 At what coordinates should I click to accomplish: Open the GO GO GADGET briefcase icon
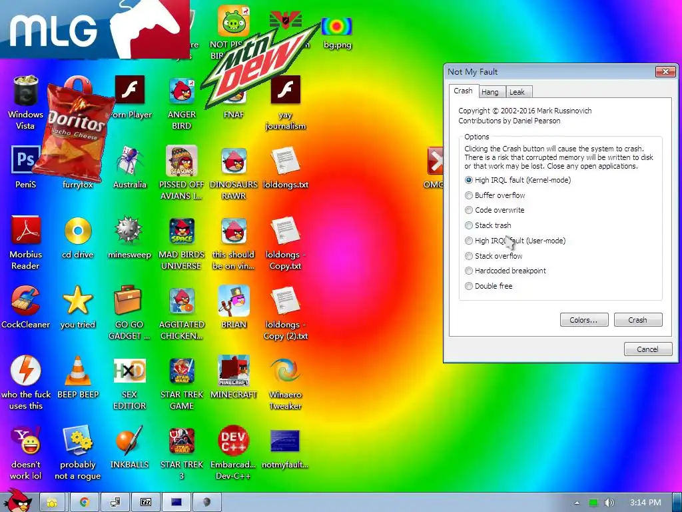coord(128,300)
